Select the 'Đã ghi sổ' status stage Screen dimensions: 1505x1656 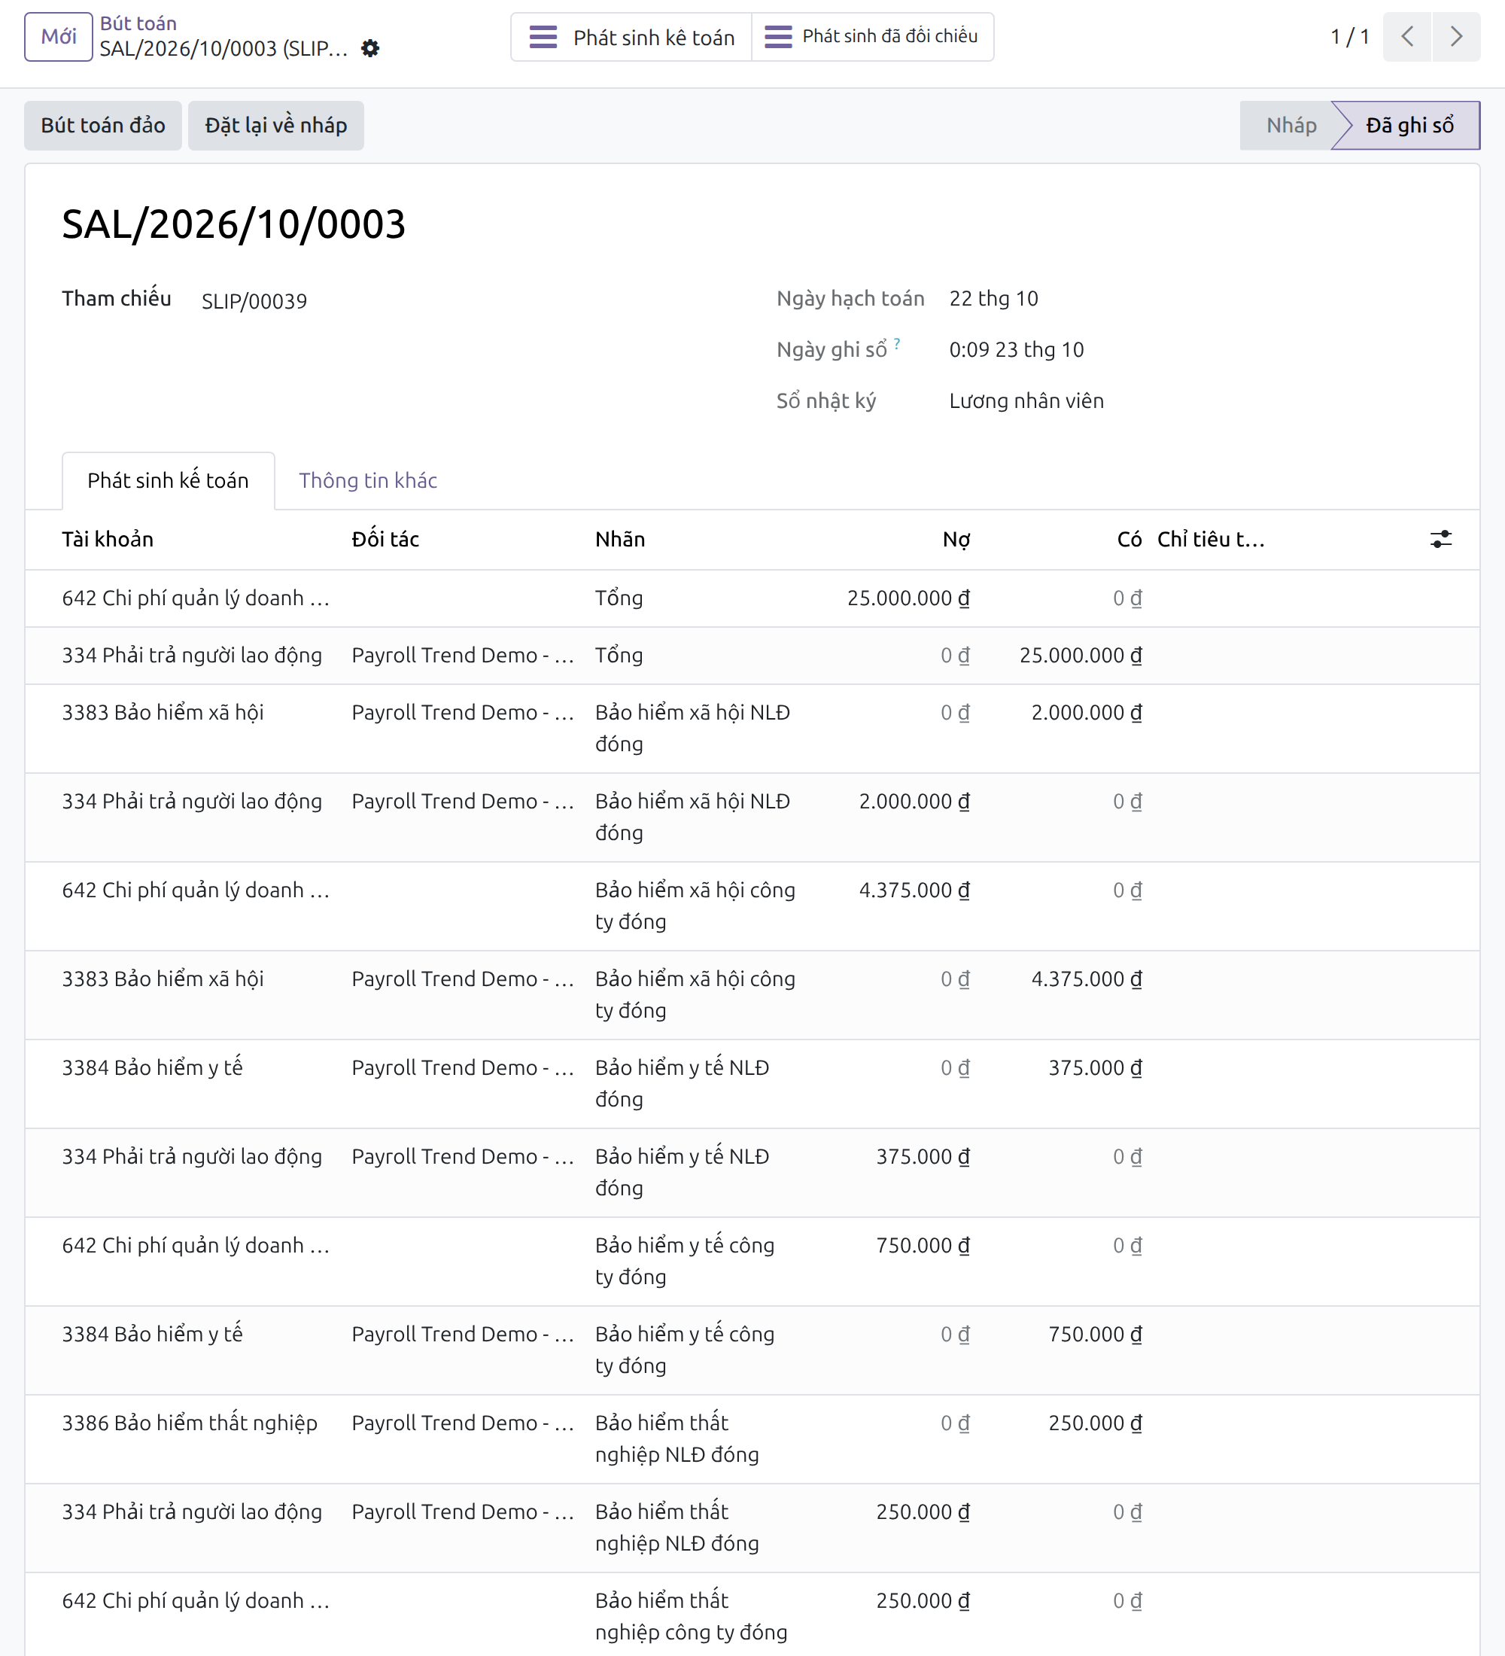point(1409,126)
